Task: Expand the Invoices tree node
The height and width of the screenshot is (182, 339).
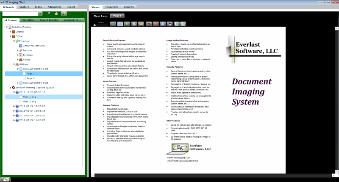Action: tap(18, 55)
